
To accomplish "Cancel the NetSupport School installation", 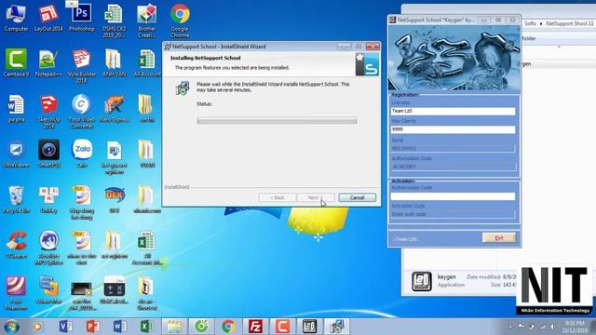I will point(357,197).
